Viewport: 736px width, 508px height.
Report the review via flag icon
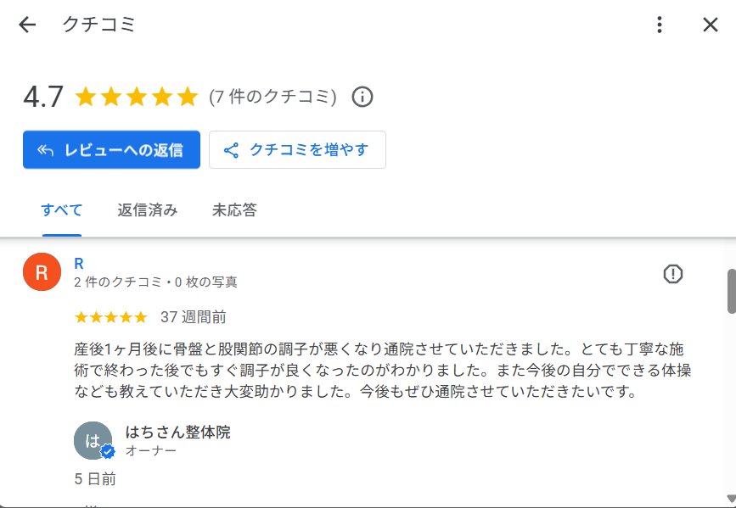coord(673,274)
